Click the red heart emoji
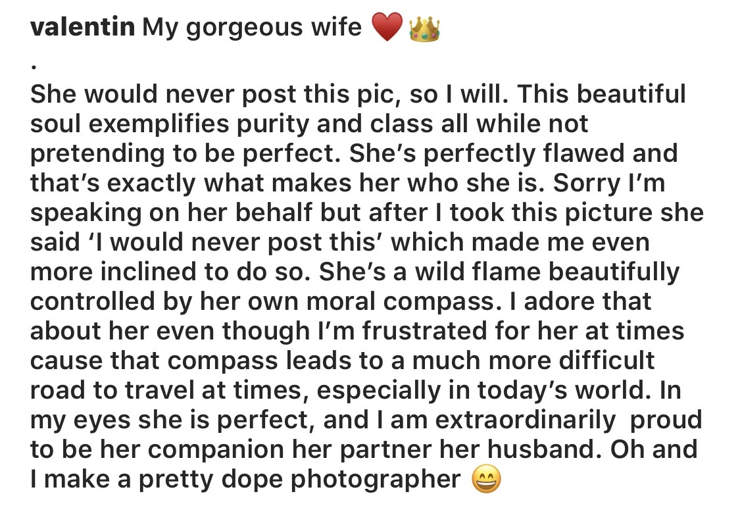 point(387,27)
